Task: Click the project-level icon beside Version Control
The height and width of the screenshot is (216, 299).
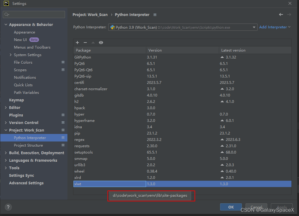Action: point(63,122)
